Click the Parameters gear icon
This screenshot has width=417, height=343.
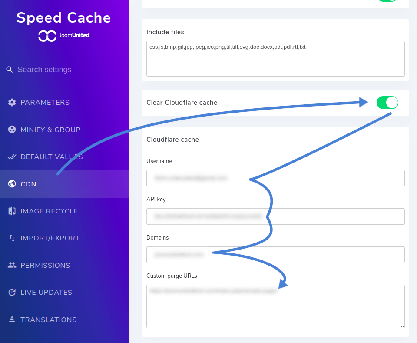[12, 103]
